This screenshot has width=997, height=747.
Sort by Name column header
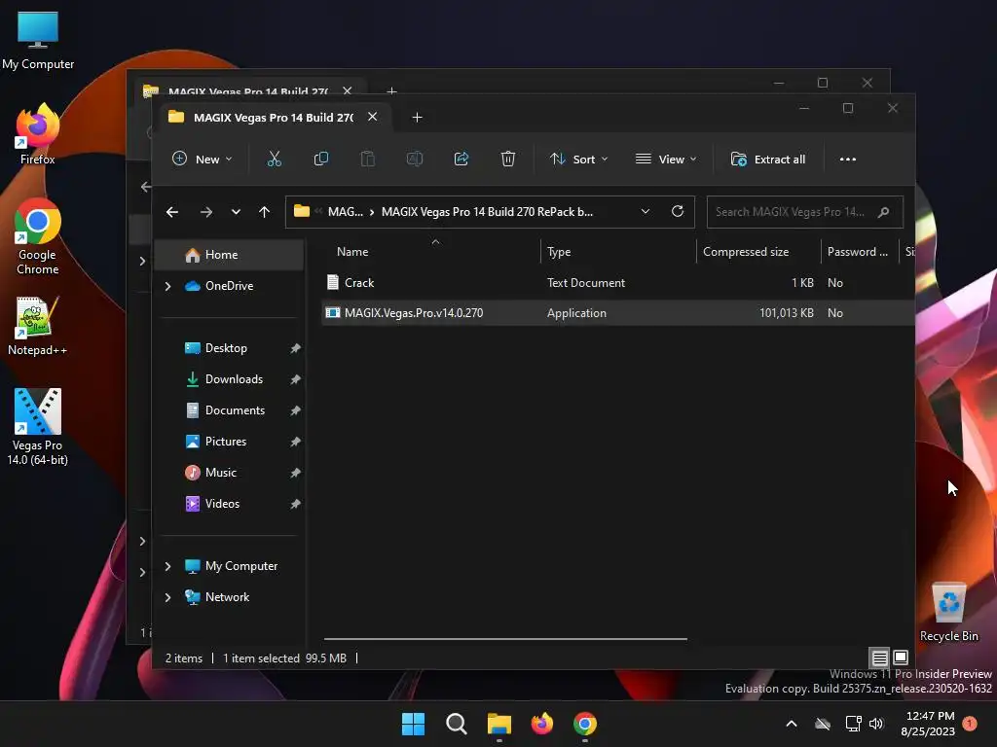pyautogui.click(x=432, y=252)
